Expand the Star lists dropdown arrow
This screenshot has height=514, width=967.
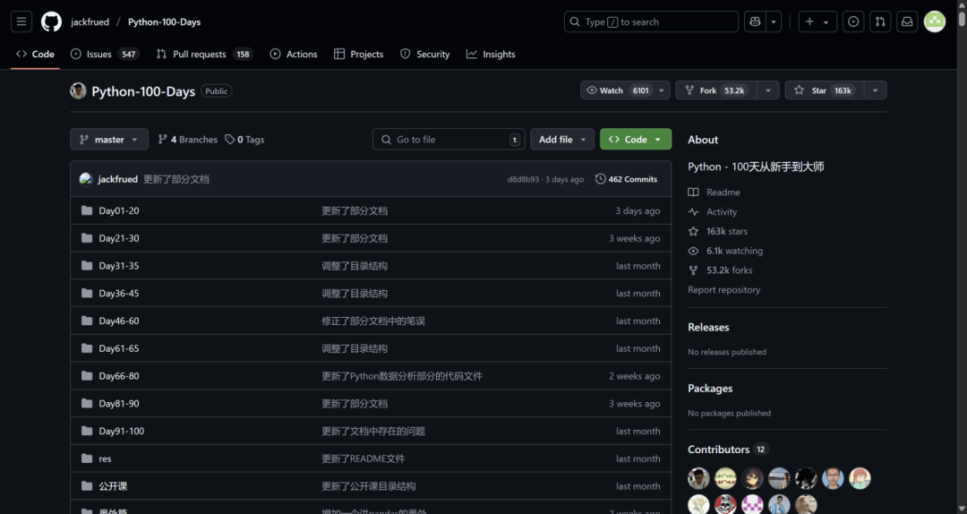coord(875,90)
